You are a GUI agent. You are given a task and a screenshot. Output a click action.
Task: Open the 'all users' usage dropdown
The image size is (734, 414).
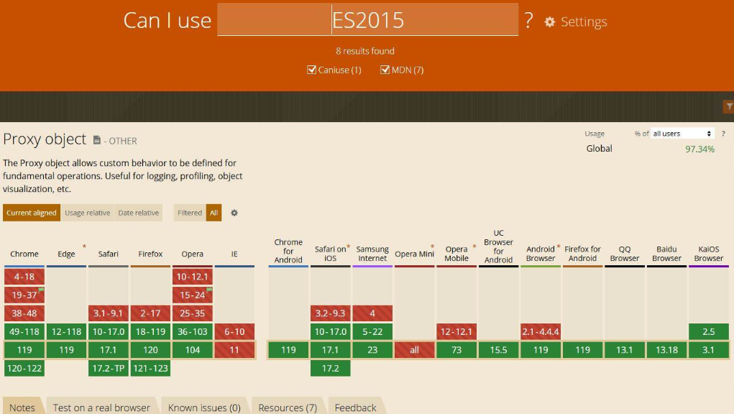pyautogui.click(x=682, y=134)
